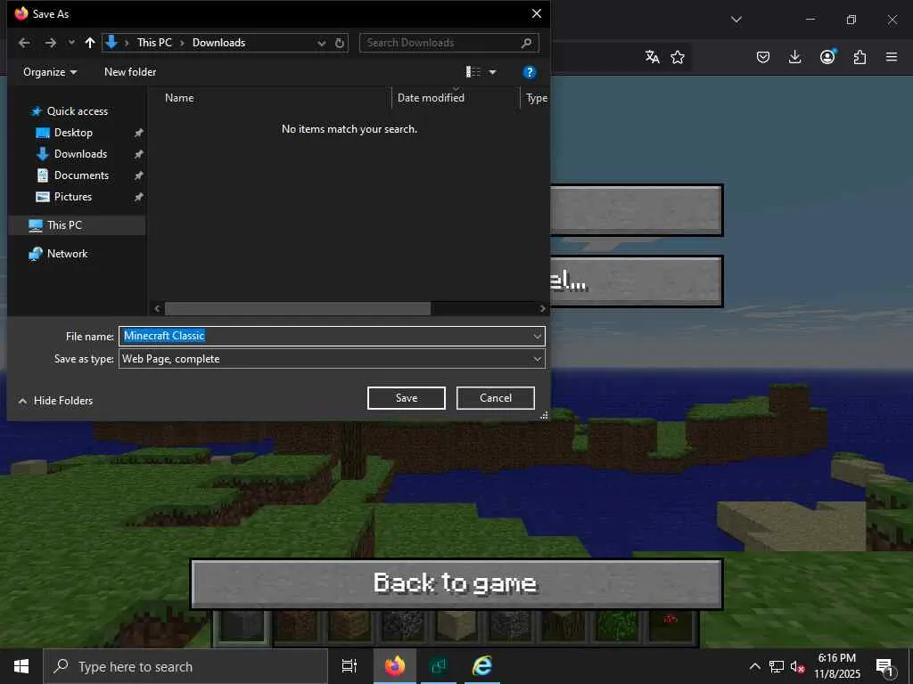913x684 pixels.
Task: Click taskbar Type here to search box
Action: tap(185, 666)
